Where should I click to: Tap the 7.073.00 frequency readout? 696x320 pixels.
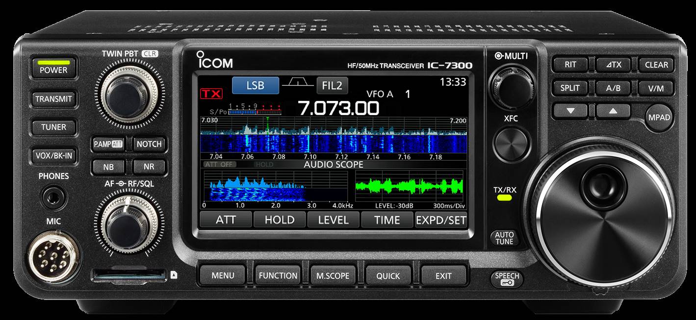pos(338,108)
